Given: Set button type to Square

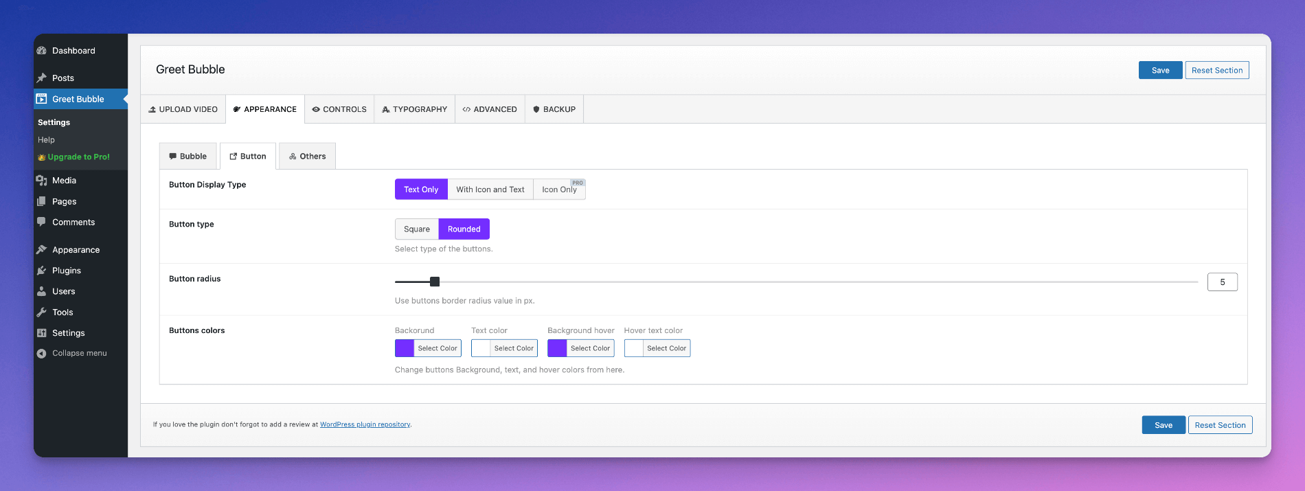Looking at the screenshot, I should [417, 229].
